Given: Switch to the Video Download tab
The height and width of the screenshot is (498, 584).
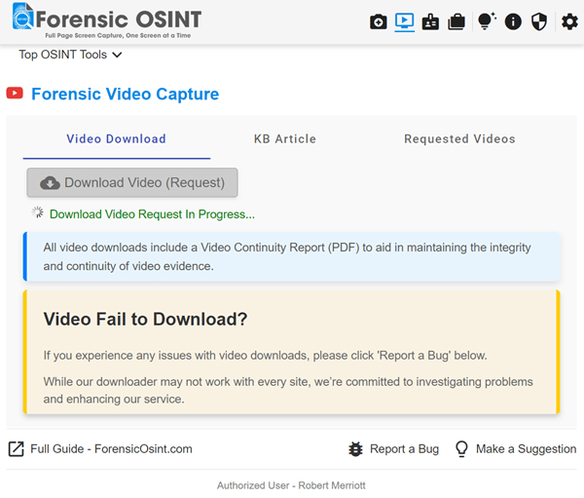Looking at the screenshot, I should click(x=116, y=138).
